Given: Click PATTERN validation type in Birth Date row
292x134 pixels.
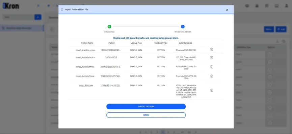Looking at the screenshot, I should [x=161, y=86].
